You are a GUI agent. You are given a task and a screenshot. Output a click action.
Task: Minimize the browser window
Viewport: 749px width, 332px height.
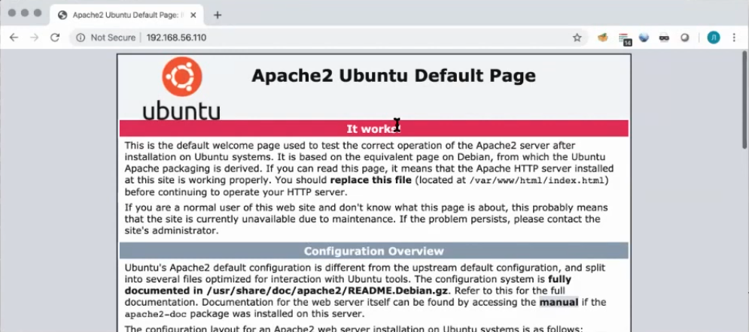[x=25, y=13]
